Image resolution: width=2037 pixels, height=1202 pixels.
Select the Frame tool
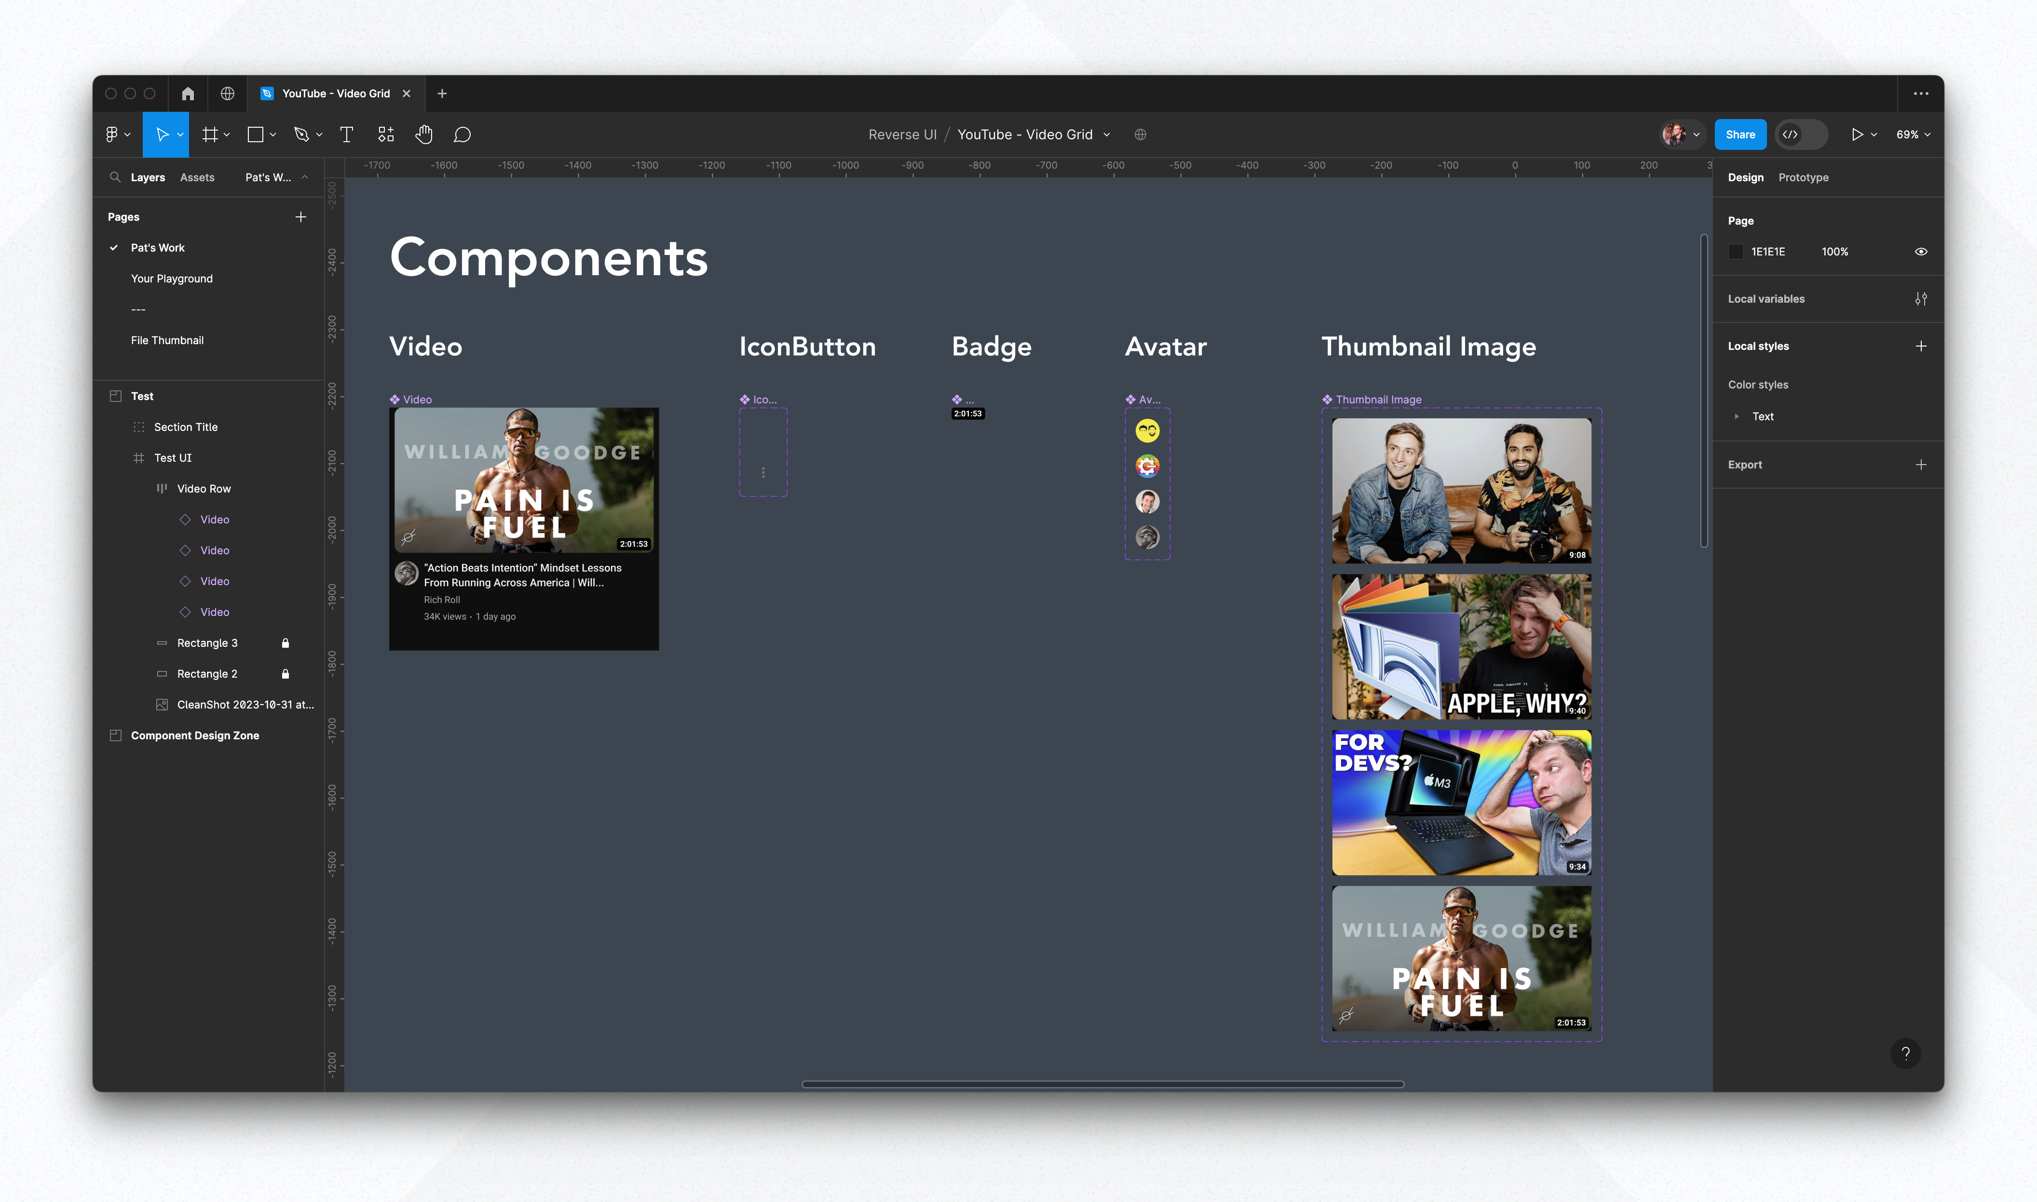pyautogui.click(x=209, y=134)
